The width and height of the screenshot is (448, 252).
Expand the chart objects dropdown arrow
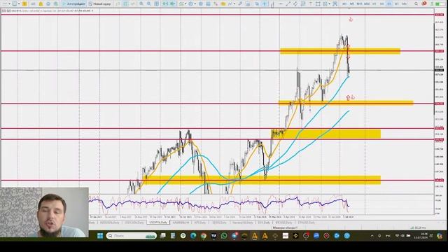coord(234,4)
